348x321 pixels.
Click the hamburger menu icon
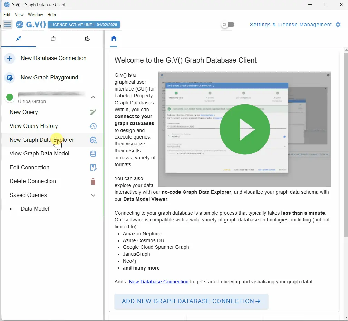8,25
